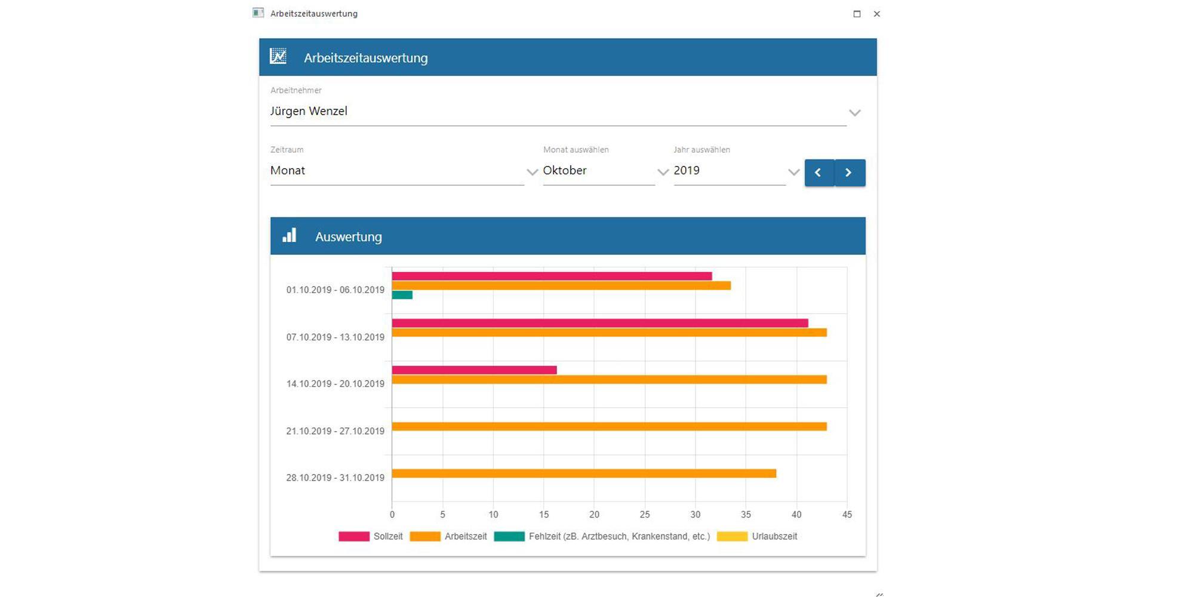Close the Arbeitszeitauswertung window
Image resolution: width=1194 pixels, height=597 pixels.
tap(877, 14)
